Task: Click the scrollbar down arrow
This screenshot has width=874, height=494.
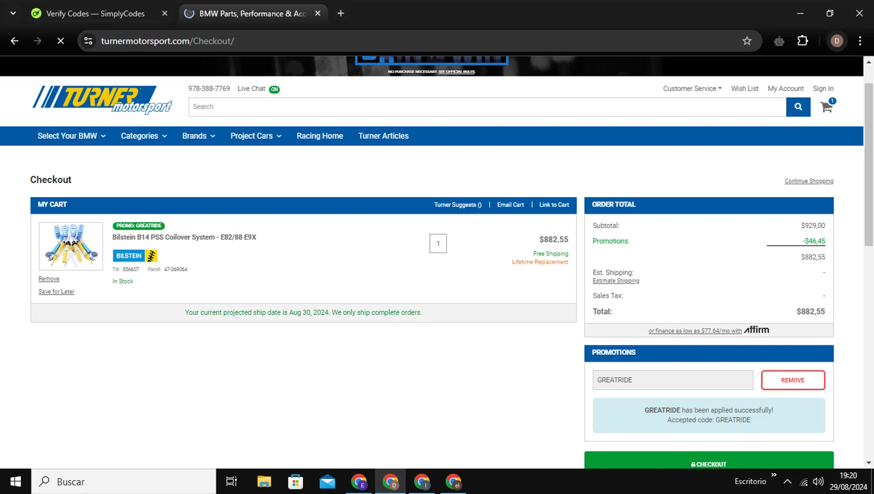Action: tap(869, 463)
